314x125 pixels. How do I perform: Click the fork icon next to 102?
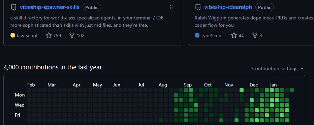point(72,36)
